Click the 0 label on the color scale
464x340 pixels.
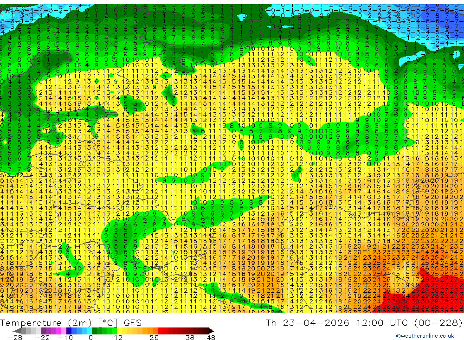tap(90, 337)
